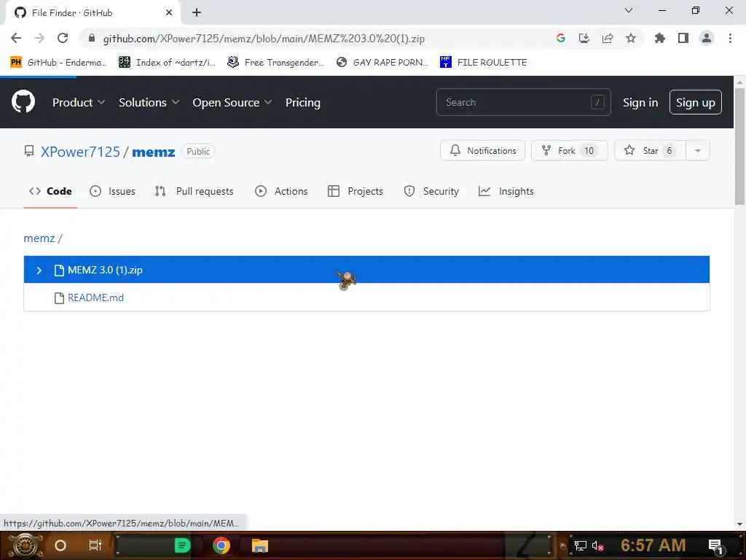Click the Sign up button
This screenshot has width=746, height=560.
click(696, 102)
